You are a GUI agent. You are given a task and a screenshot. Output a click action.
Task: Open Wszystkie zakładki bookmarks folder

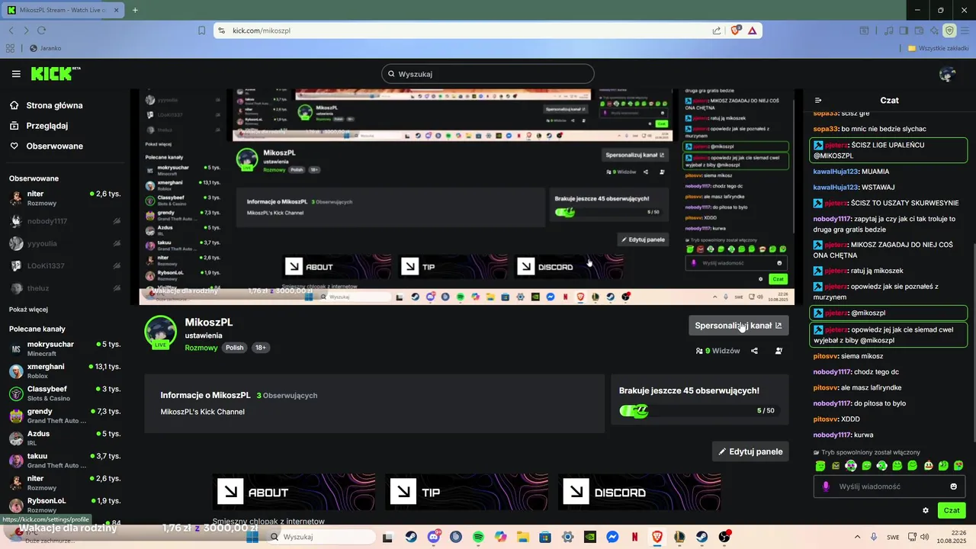937,48
